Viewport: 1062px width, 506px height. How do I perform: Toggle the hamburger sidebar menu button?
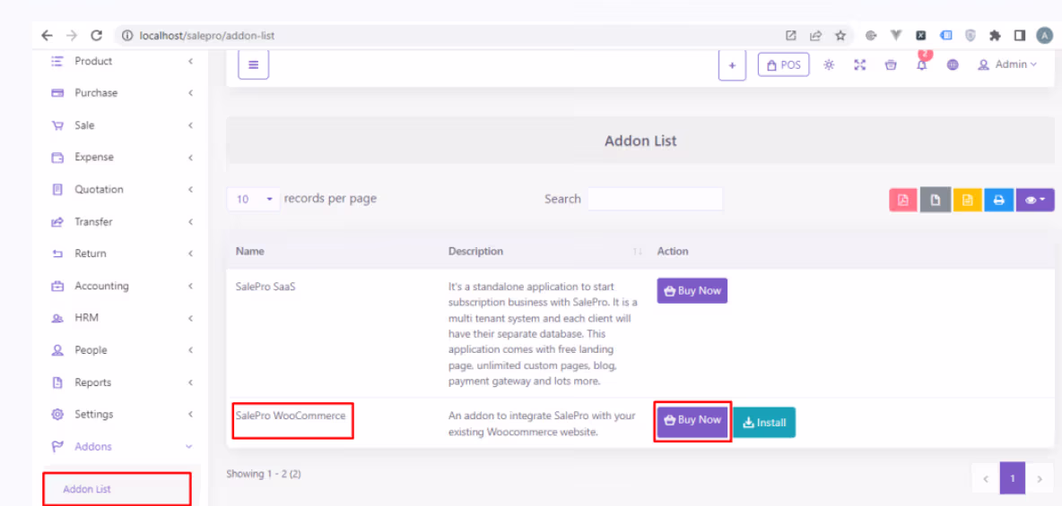253,65
